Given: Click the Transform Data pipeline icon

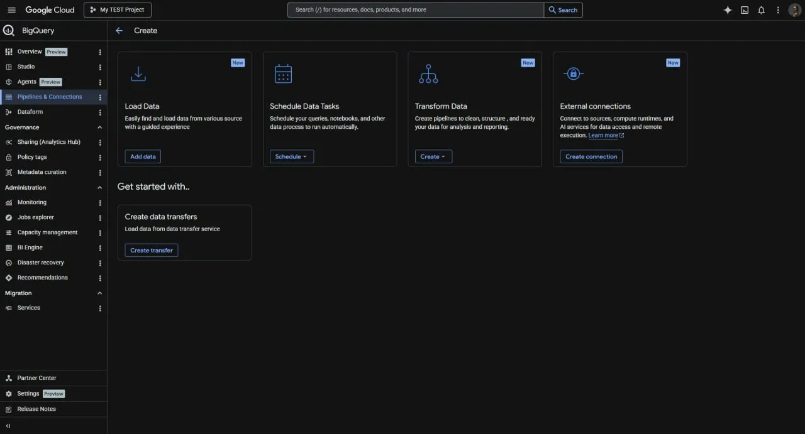Looking at the screenshot, I should 428,73.
